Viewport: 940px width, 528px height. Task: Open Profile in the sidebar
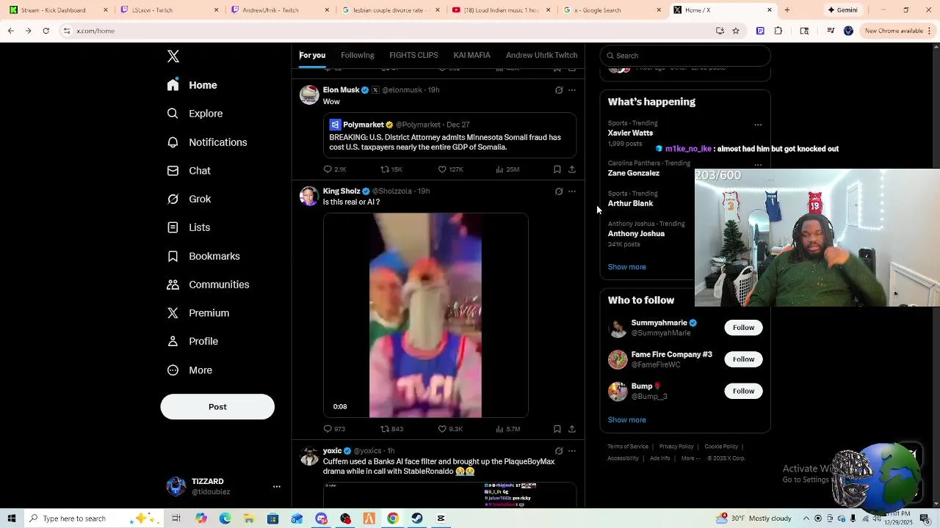192,342
